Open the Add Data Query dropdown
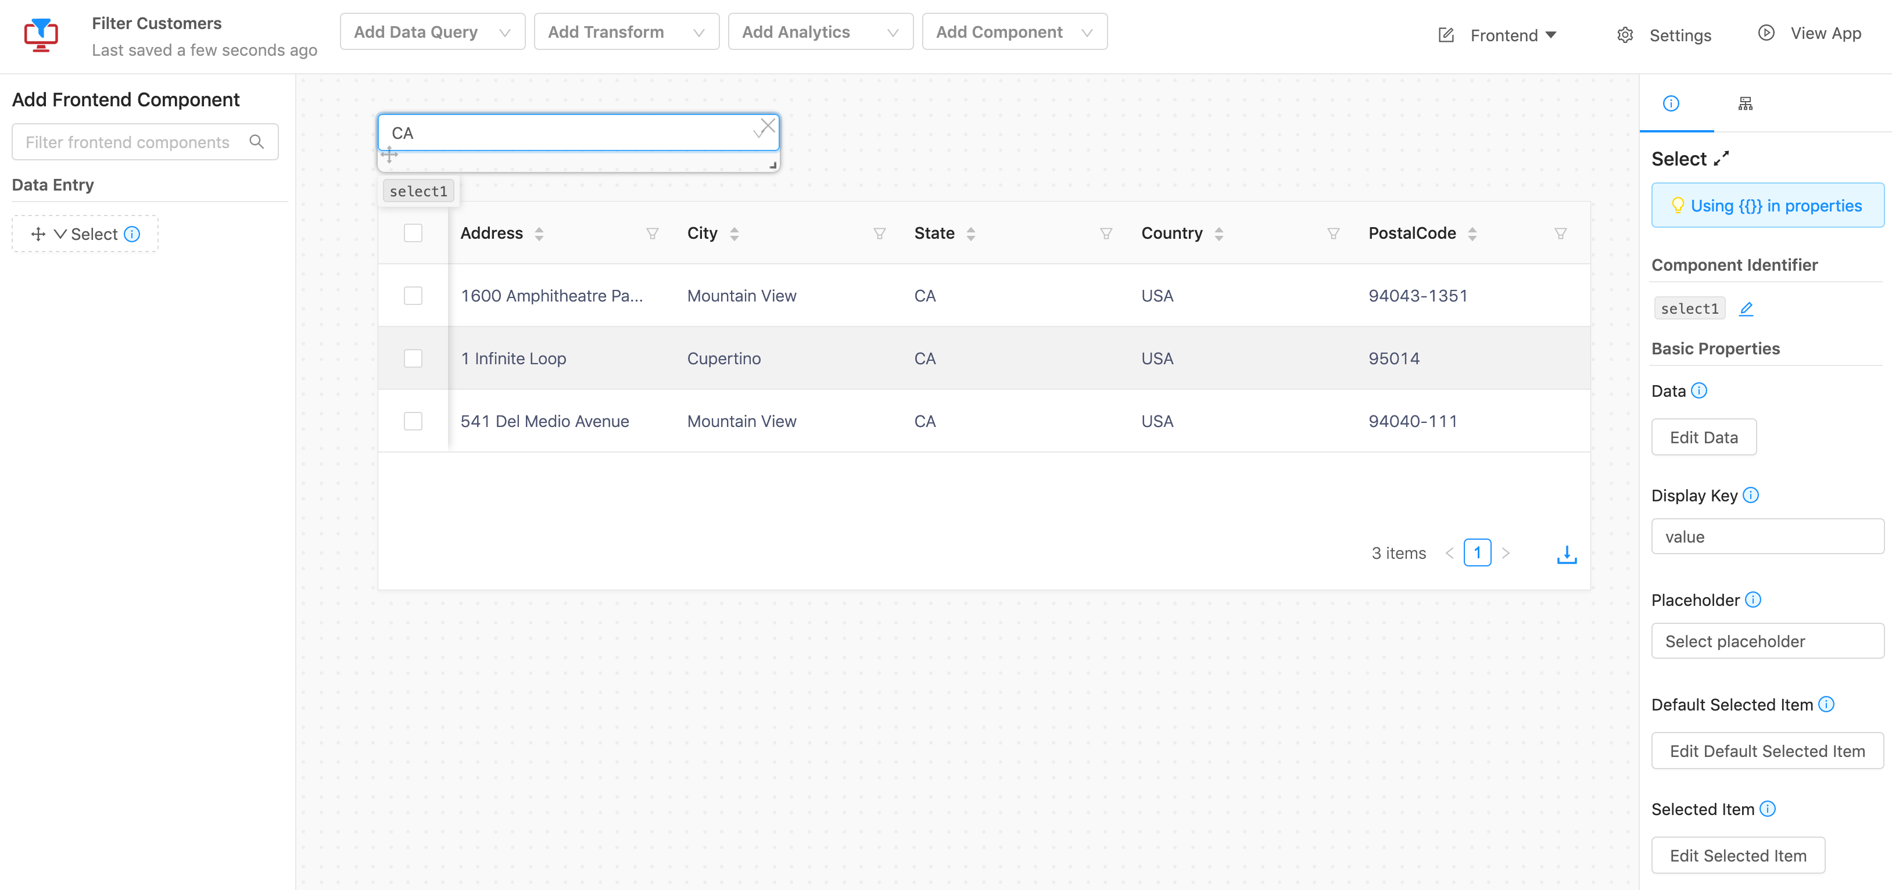The height and width of the screenshot is (890, 1892). 432,31
